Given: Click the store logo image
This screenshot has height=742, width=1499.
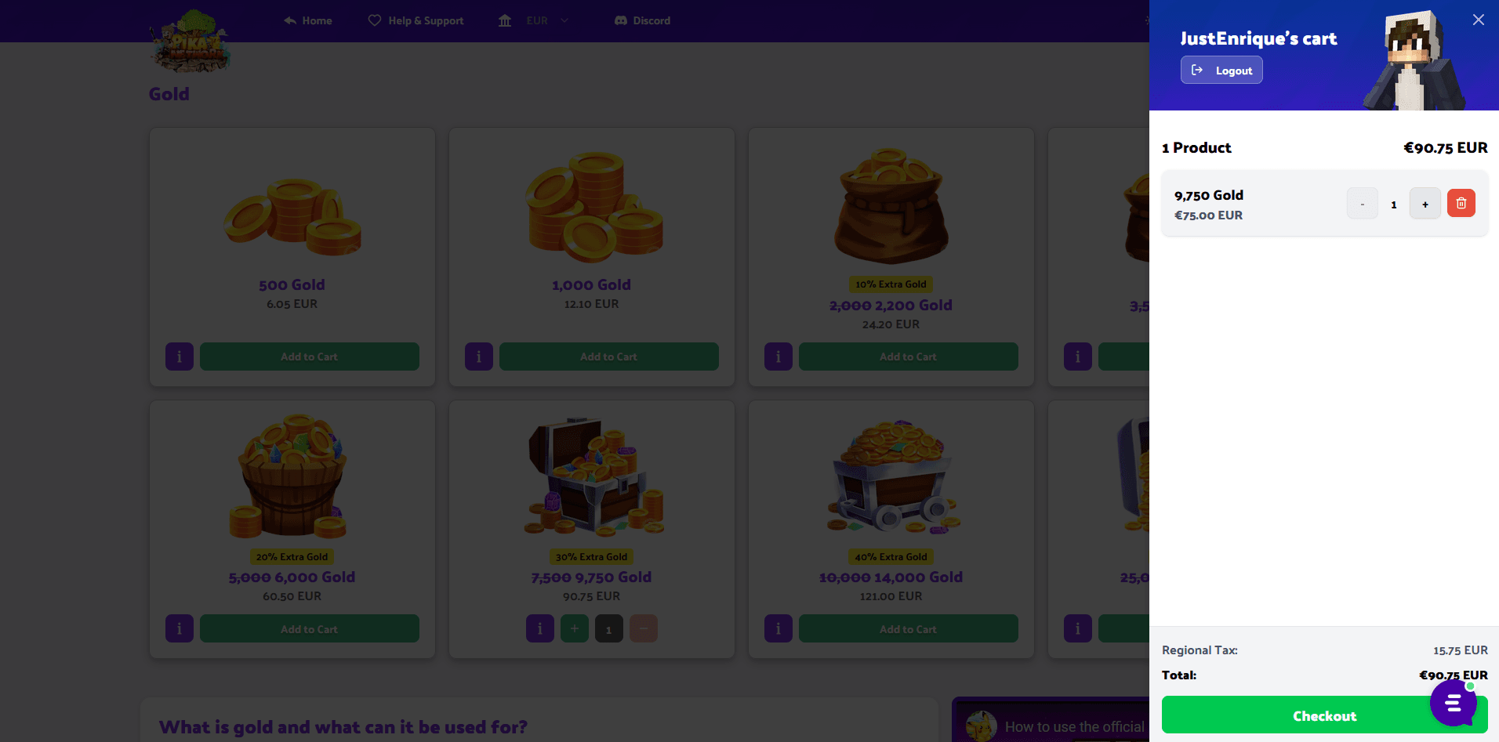Looking at the screenshot, I should pyautogui.click(x=191, y=42).
